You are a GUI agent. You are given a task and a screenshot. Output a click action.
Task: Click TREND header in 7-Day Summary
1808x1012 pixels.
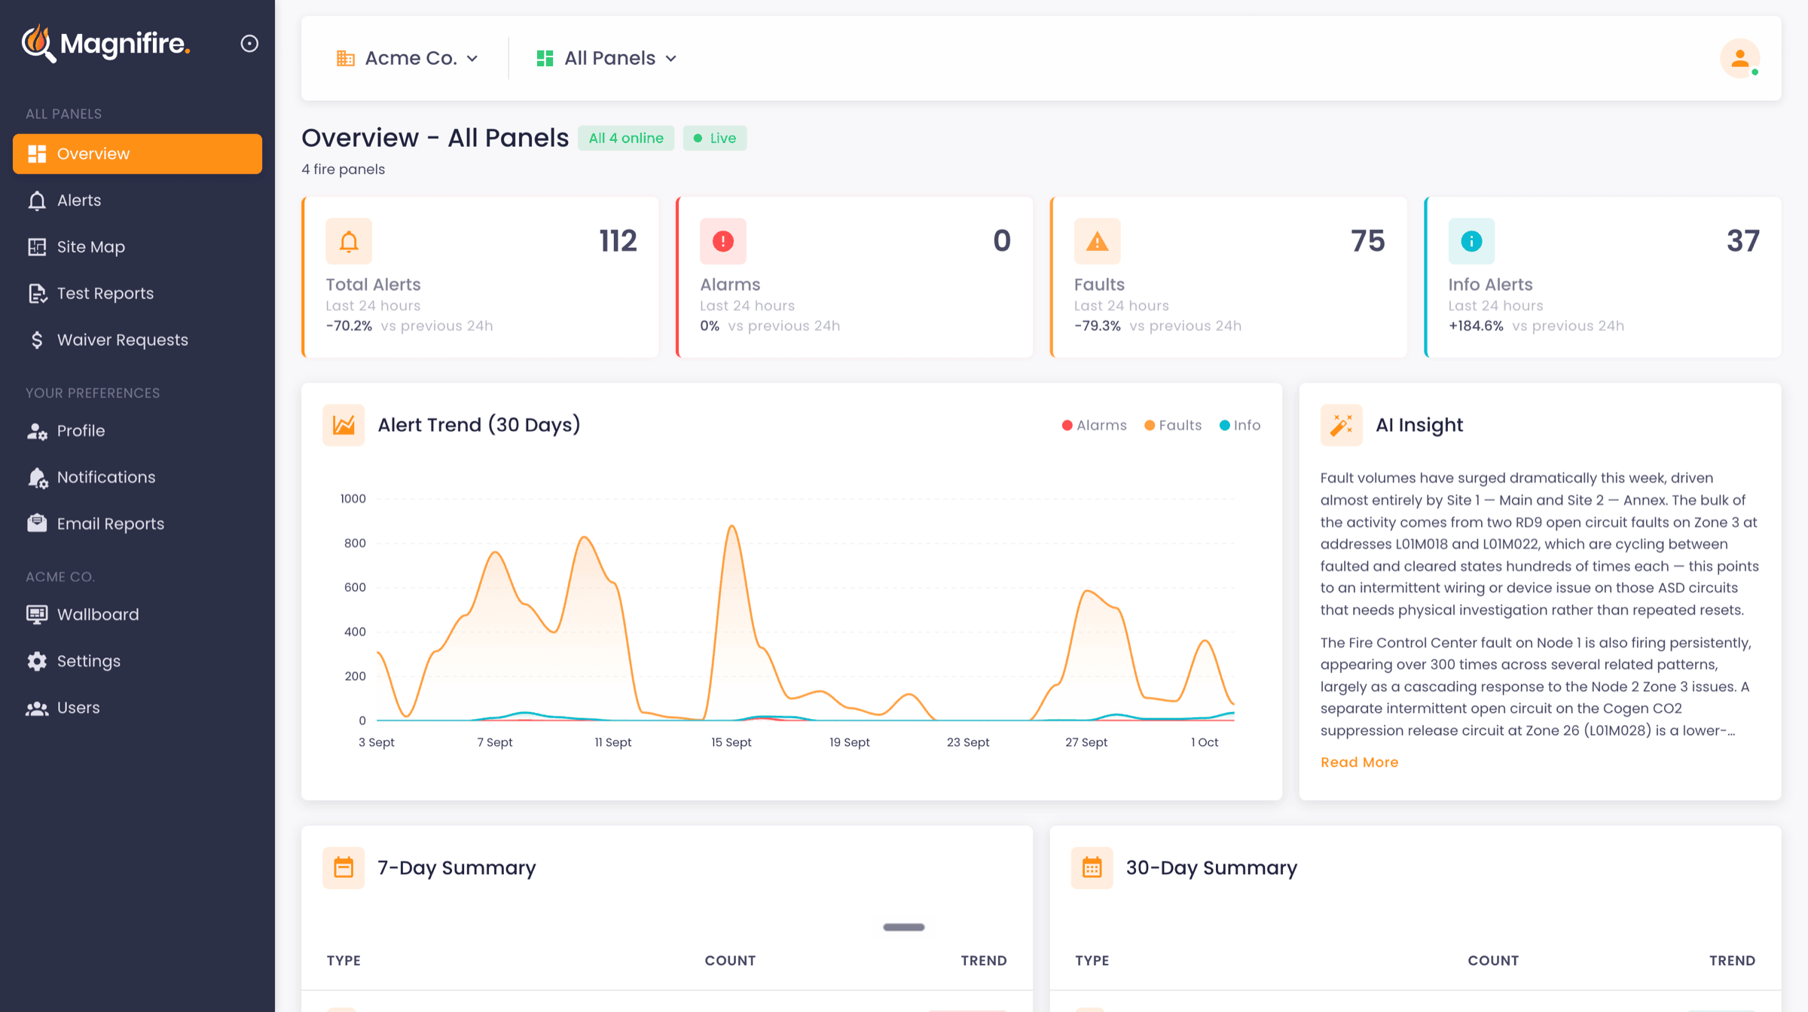[984, 961]
